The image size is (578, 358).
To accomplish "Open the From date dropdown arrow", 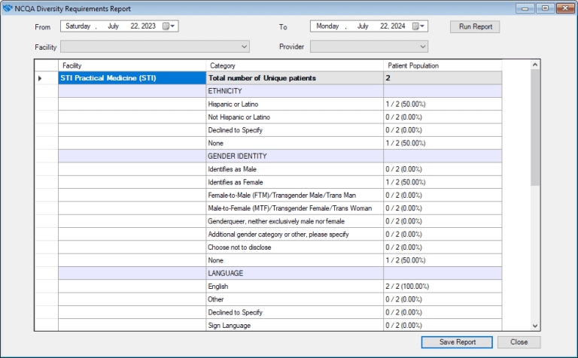I will [x=174, y=26].
